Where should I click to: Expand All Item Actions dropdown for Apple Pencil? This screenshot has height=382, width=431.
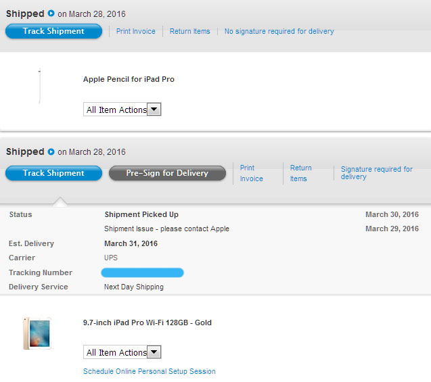[122, 110]
